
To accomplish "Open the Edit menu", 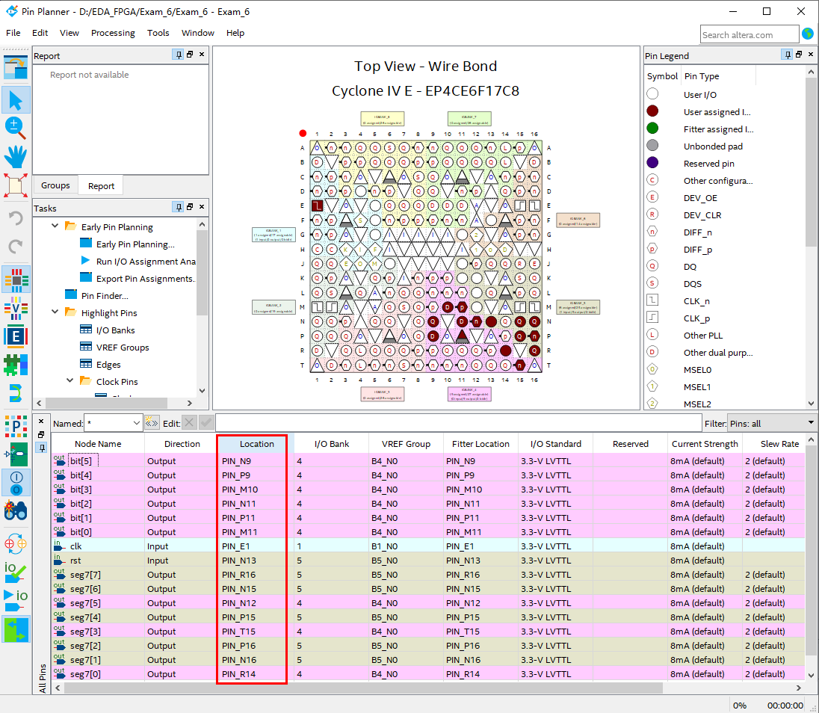I will [40, 33].
